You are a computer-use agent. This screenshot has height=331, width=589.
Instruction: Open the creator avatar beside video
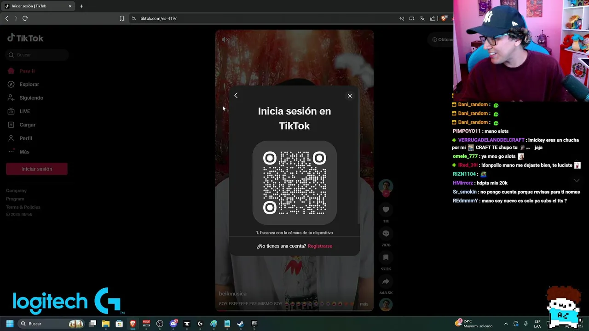pyautogui.click(x=386, y=186)
